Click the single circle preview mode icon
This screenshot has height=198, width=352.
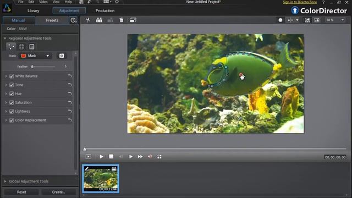tap(280, 20)
